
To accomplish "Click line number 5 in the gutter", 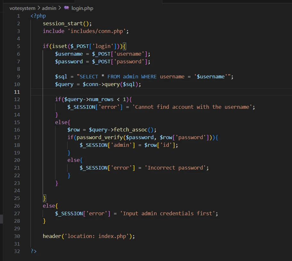I will 19,46.
